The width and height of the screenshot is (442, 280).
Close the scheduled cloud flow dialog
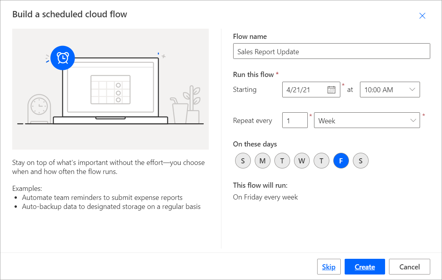coord(422,16)
